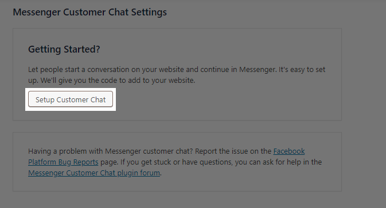Viewport: 386px width, 208px height.
Task: Click the 'Report the issue on the' text
Action: coord(233,151)
